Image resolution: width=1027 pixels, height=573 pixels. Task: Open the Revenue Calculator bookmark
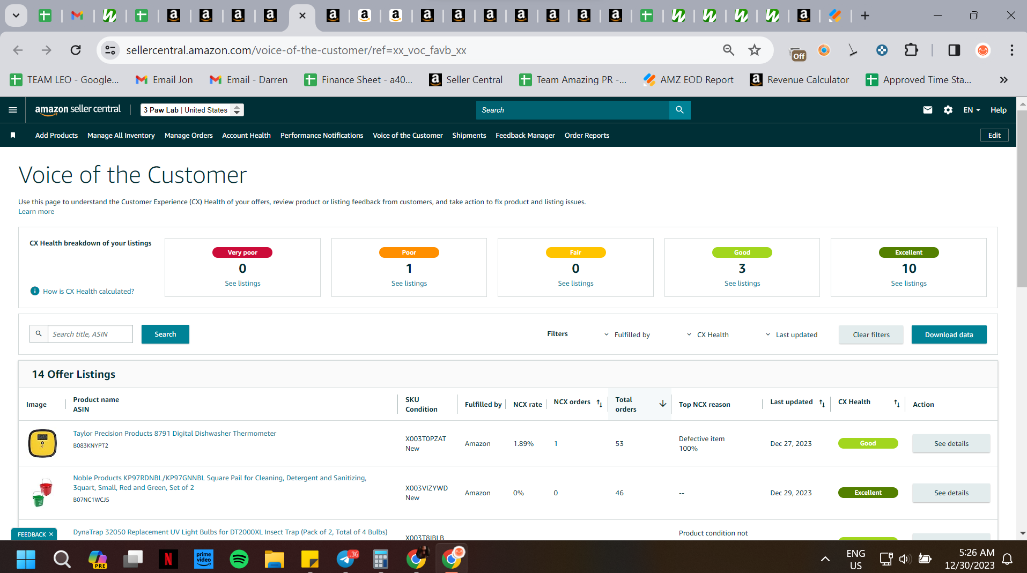point(799,80)
